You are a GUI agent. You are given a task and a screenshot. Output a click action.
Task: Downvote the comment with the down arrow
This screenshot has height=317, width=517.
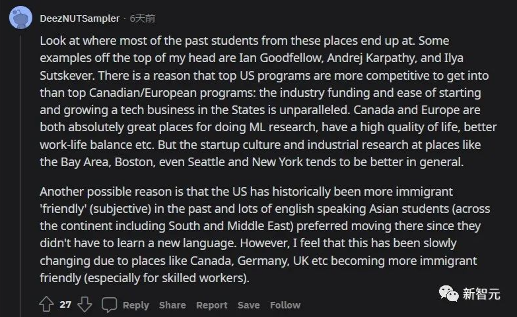pos(85,304)
